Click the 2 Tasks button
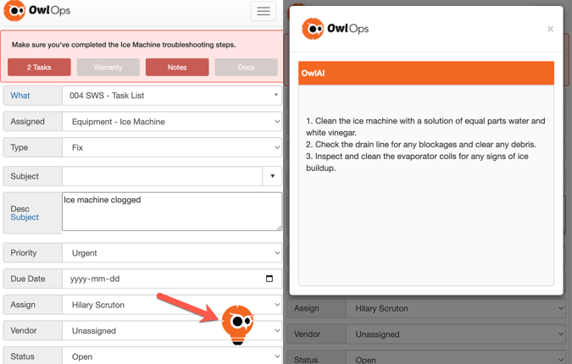The image size is (572, 364). click(40, 67)
